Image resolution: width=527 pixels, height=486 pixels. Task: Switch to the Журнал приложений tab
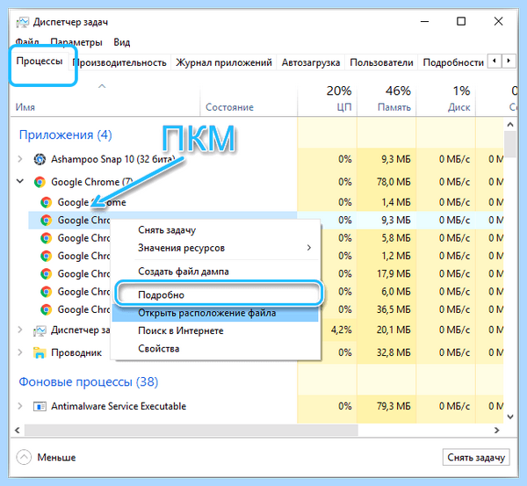(224, 62)
